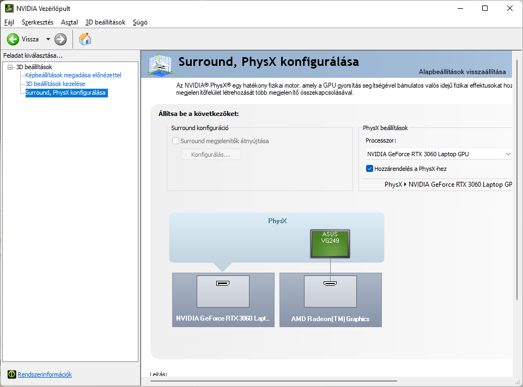Click the PhysX label in the diagram
The height and width of the screenshot is (387, 523).
pos(277,220)
